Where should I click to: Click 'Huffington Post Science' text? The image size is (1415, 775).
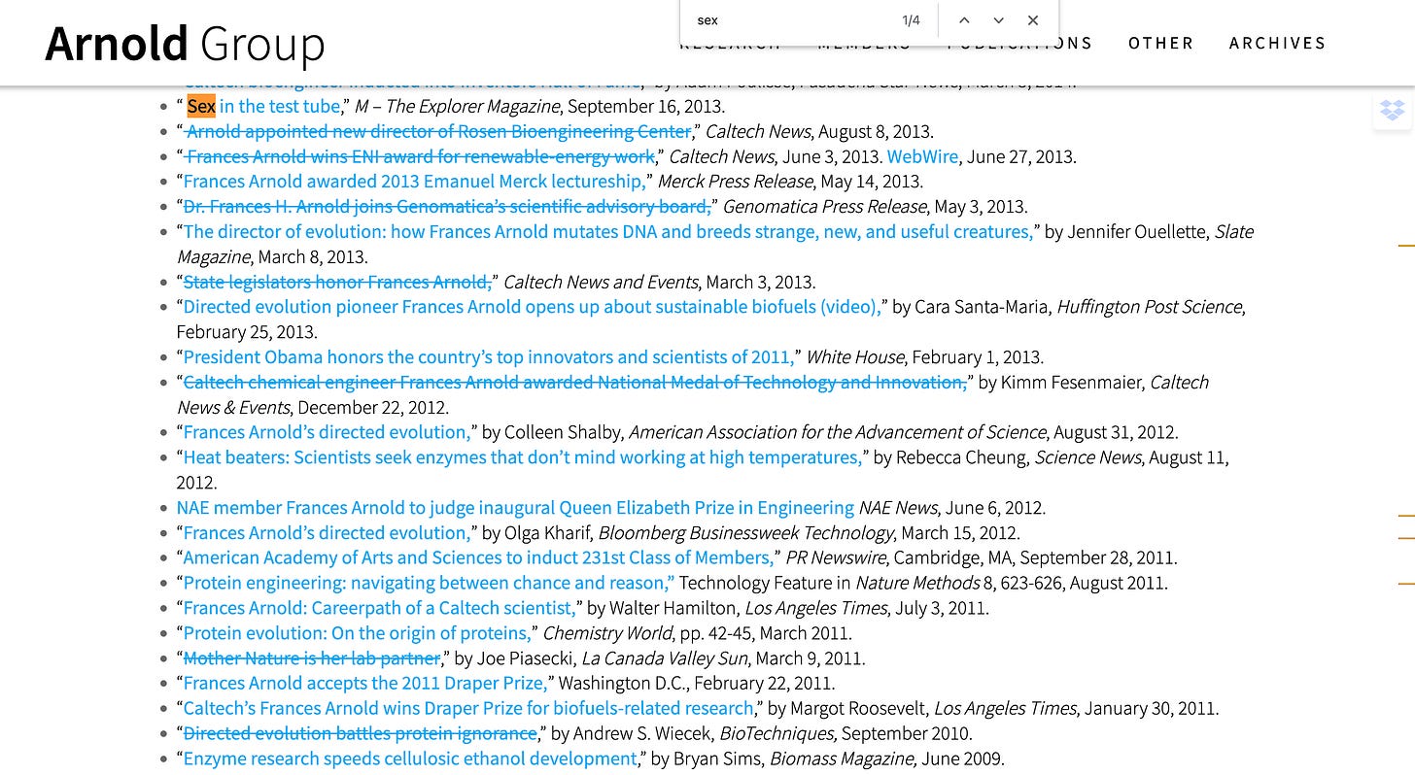point(1150,307)
